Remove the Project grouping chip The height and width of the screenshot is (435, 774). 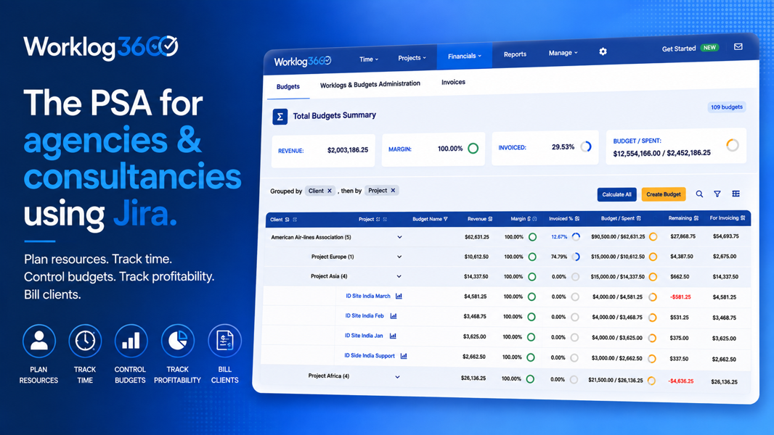[393, 190]
